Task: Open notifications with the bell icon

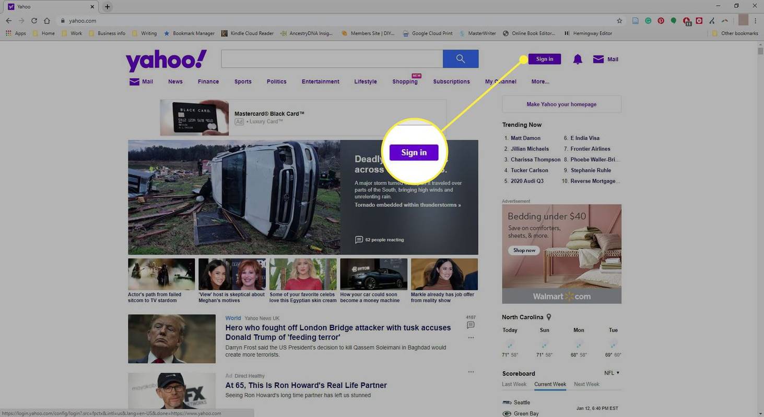Action: pyautogui.click(x=578, y=59)
